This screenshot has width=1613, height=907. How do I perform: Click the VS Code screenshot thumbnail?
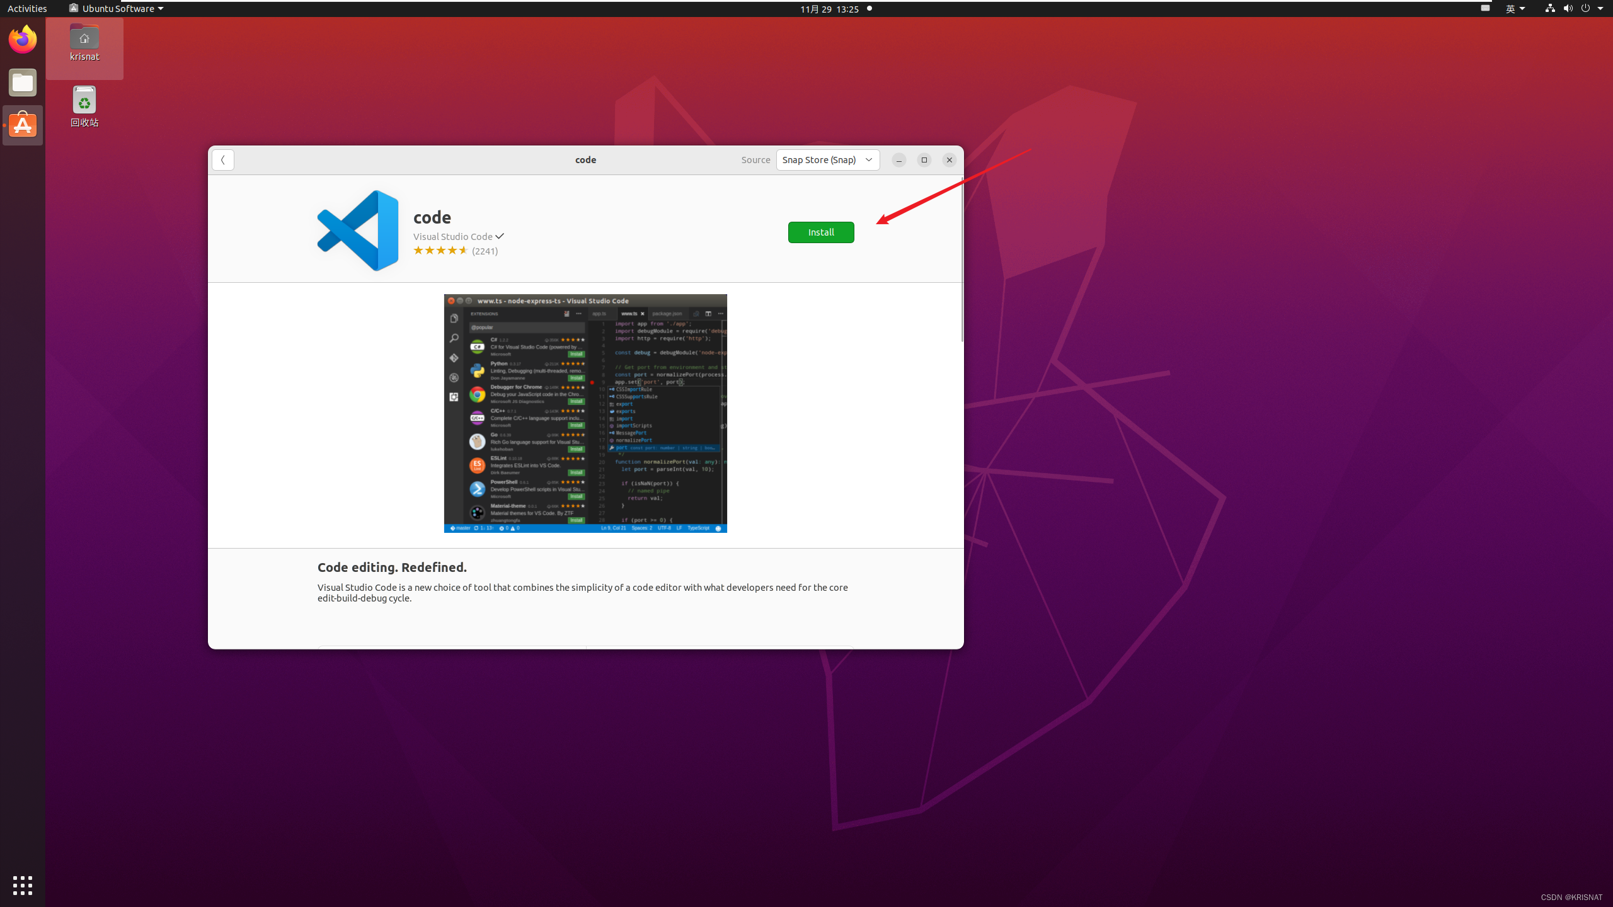pos(585,413)
